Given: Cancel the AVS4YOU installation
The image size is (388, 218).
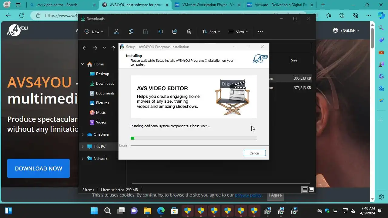Looking at the screenshot, I should pyautogui.click(x=255, y=153).
